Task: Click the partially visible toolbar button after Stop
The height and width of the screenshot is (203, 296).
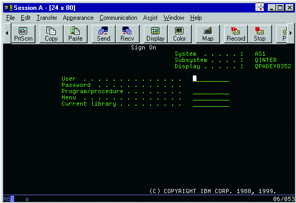Action: (x=282, y=34)
